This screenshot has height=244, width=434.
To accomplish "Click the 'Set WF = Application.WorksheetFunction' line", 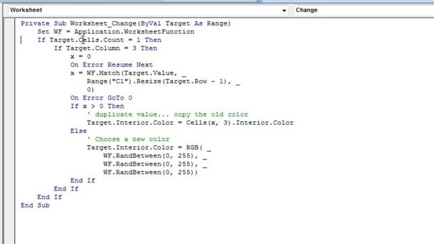I will point(116,32).
